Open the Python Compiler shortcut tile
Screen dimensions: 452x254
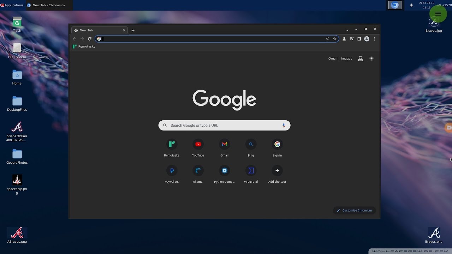coord(224,174)
